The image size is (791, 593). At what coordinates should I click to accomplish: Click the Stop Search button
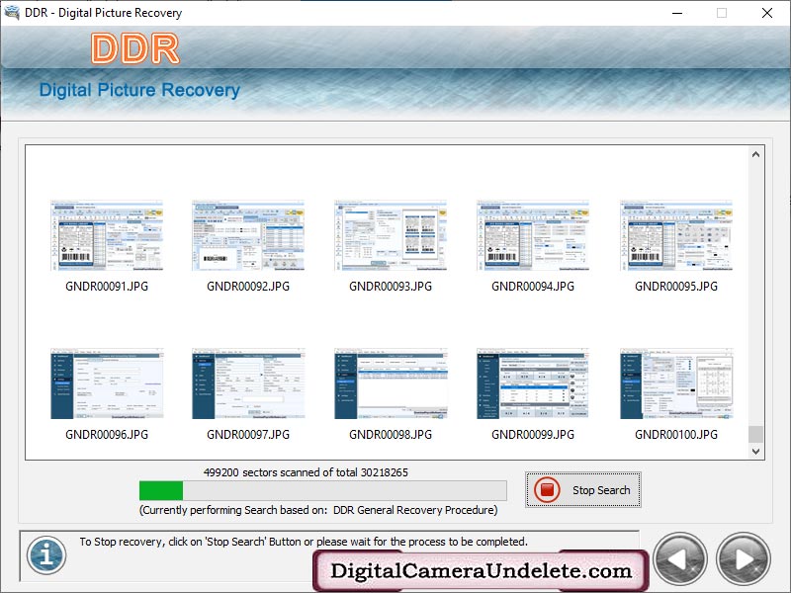pos(582,489)
